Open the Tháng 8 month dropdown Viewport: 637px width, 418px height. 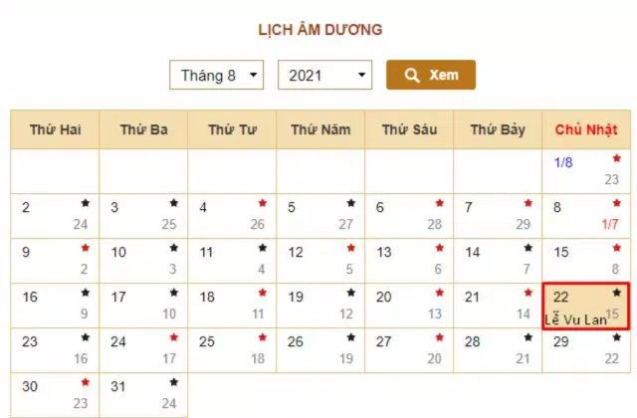tap(217, 75)
